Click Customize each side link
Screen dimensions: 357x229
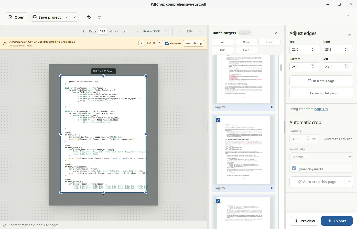[338, 139]
